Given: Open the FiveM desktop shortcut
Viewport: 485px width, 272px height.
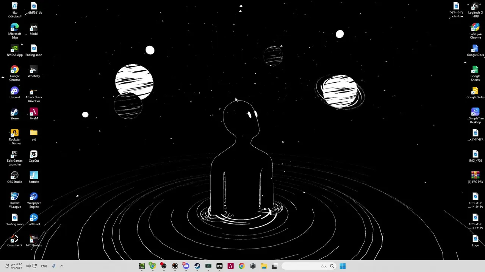Looking at the screenshot, I should click(34, 114).
